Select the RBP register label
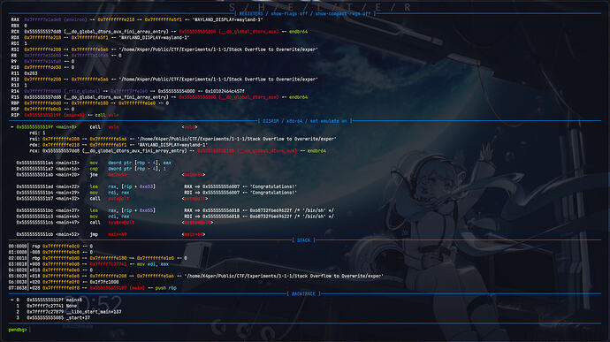Screen dimensions: 610x342 pyautogui.click(x=15, y=103)
